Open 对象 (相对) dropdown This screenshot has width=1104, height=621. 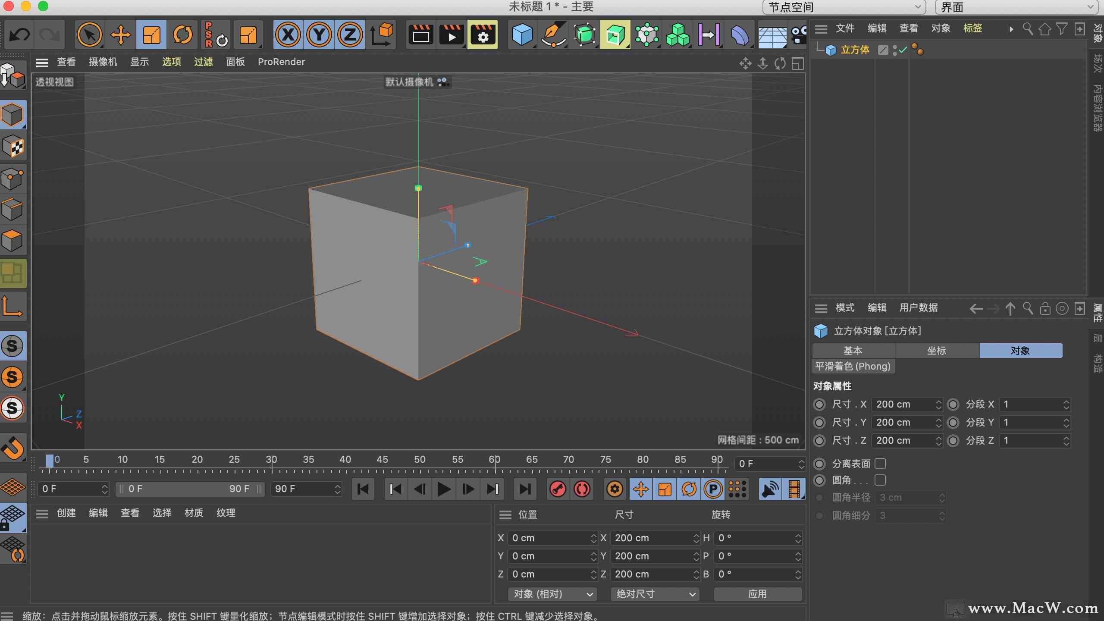click(552, 594)
